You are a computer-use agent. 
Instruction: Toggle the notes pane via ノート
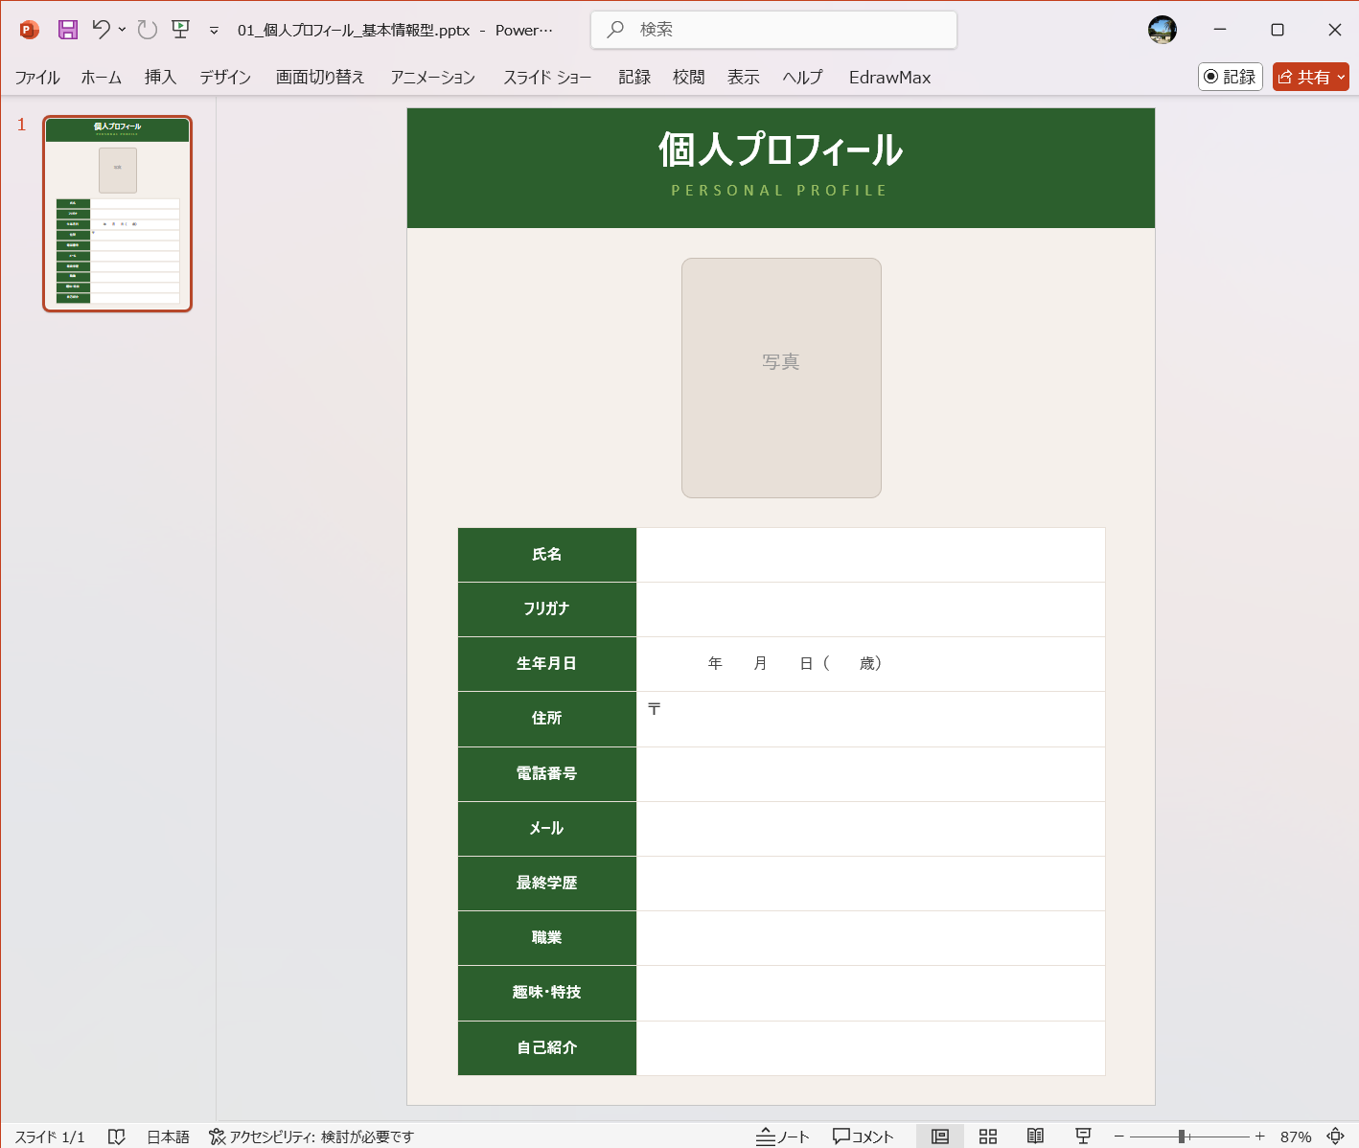pyautogui.click(x=783, y=1137)
